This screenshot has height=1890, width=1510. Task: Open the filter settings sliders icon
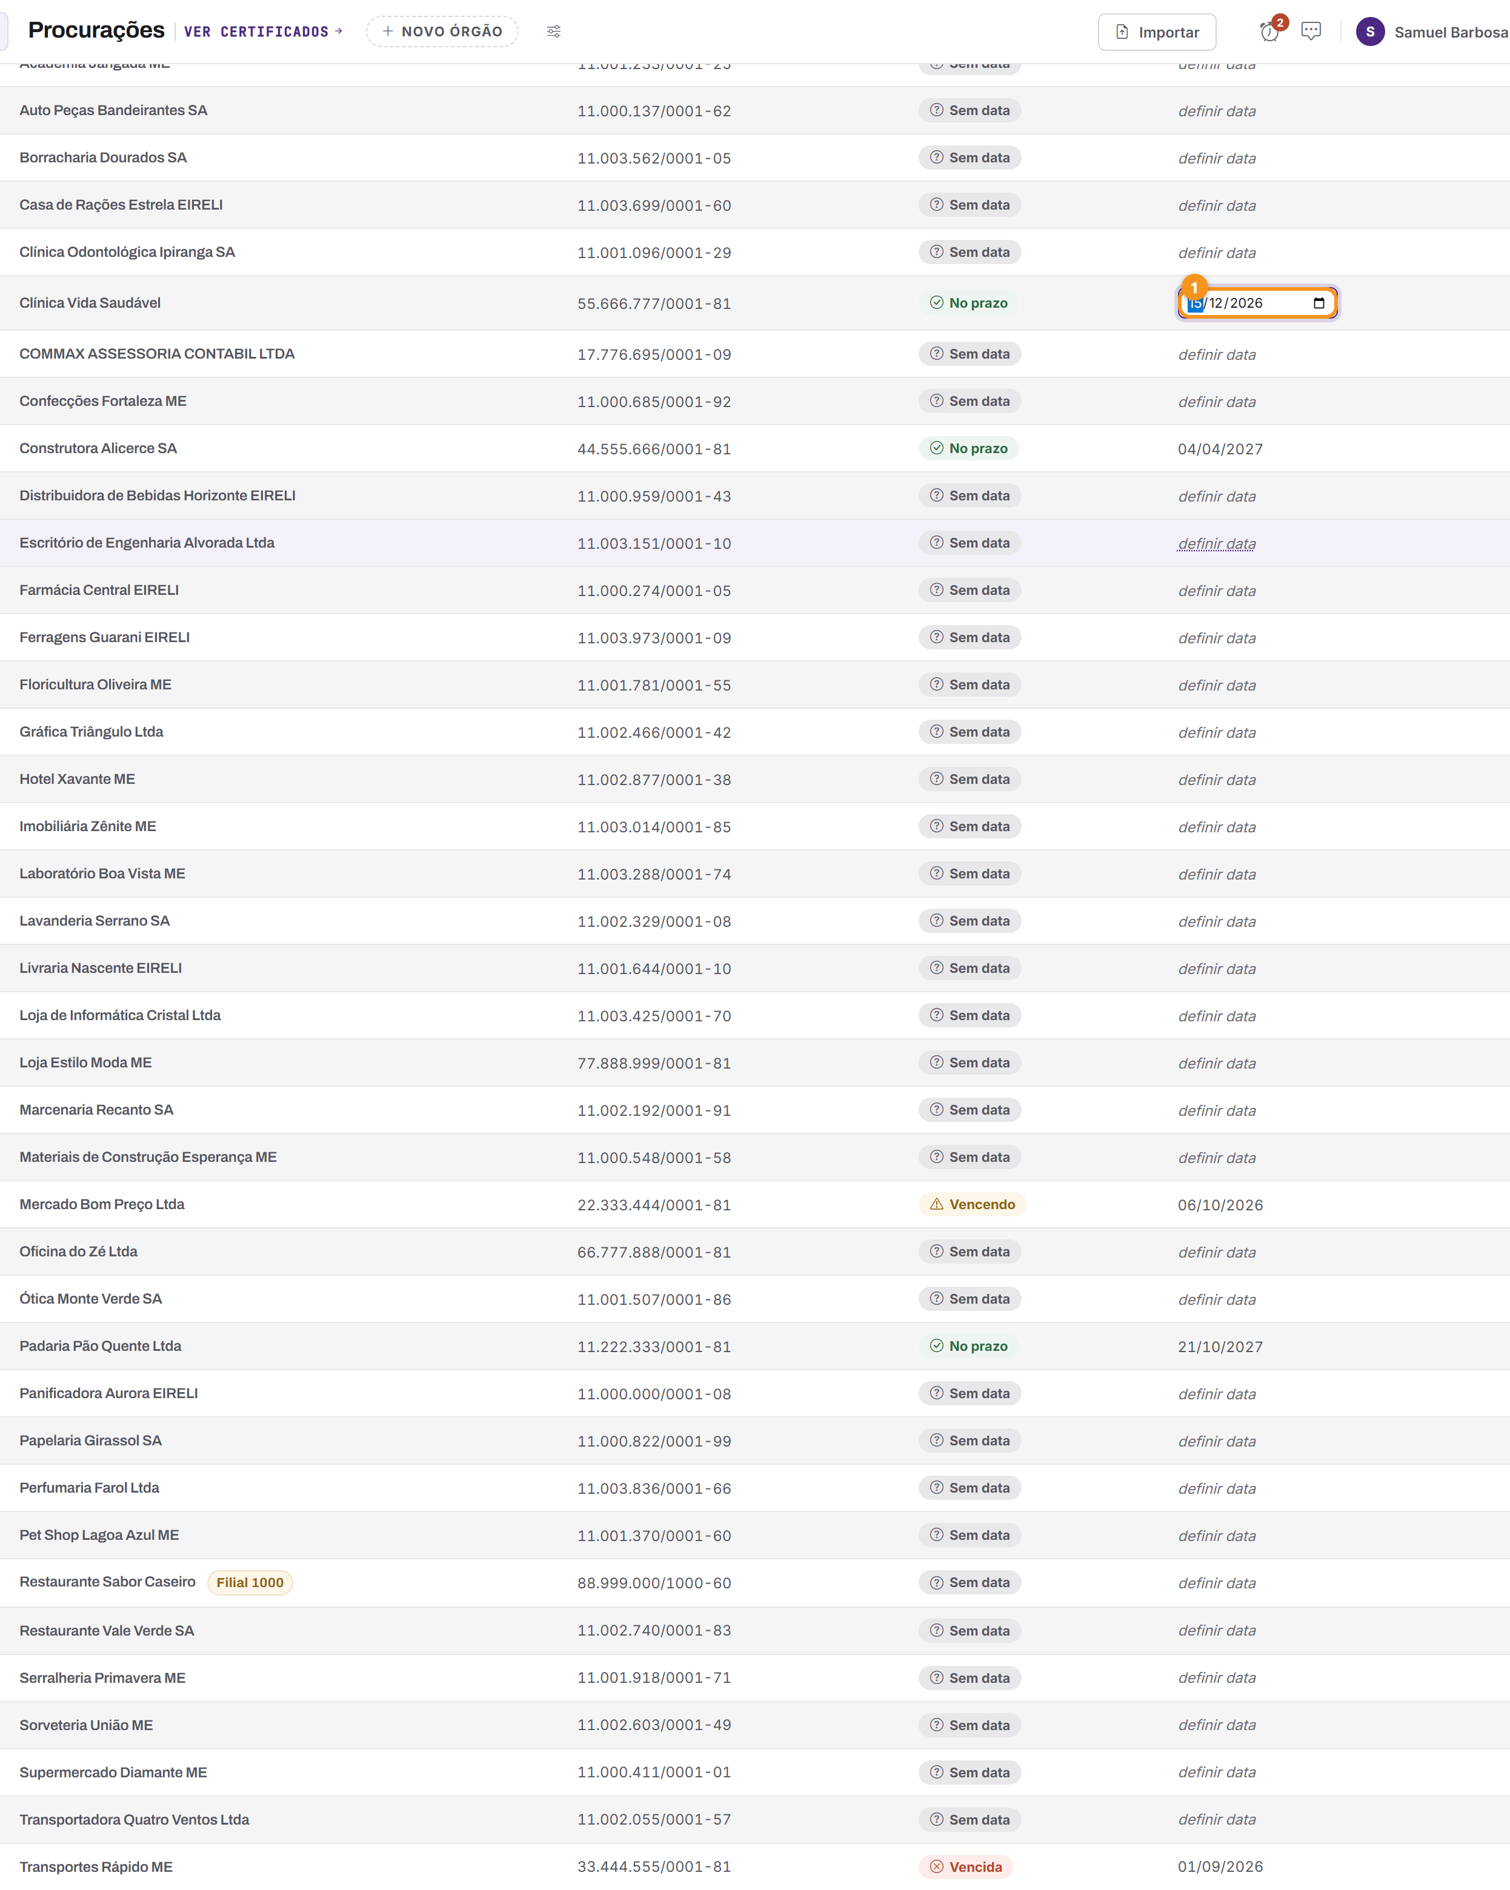point(553,31)
